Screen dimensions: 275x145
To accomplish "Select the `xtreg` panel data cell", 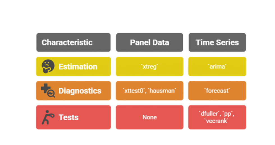I will pyautogui.click(x=149, y=66).
